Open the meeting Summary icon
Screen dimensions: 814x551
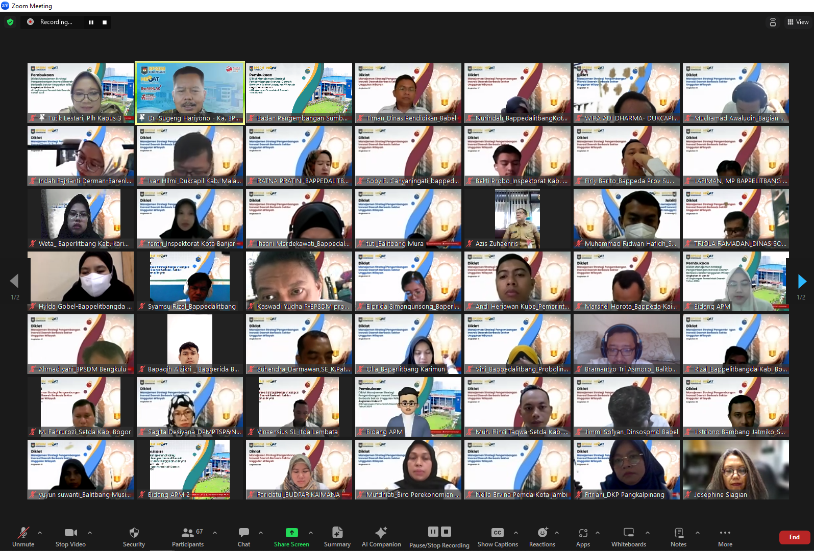point(337,533)
